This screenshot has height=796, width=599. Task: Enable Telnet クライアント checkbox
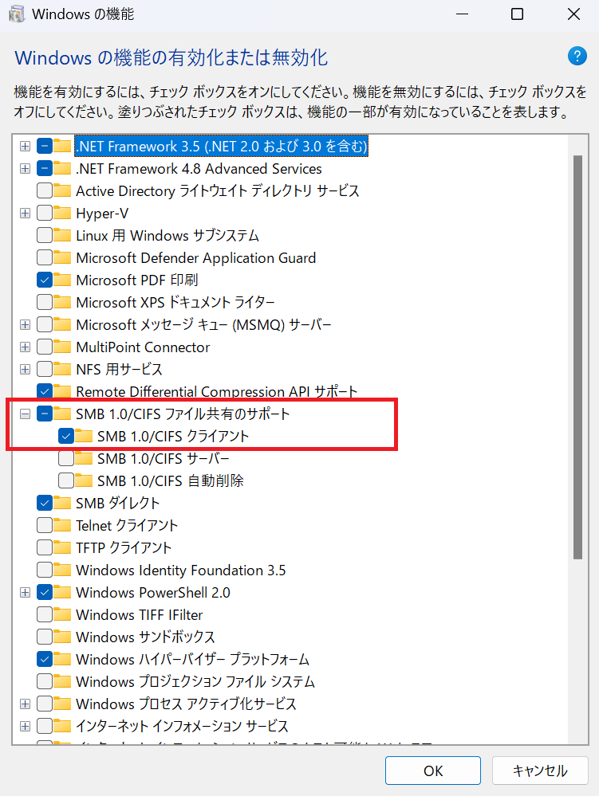[x=45, y=525]
